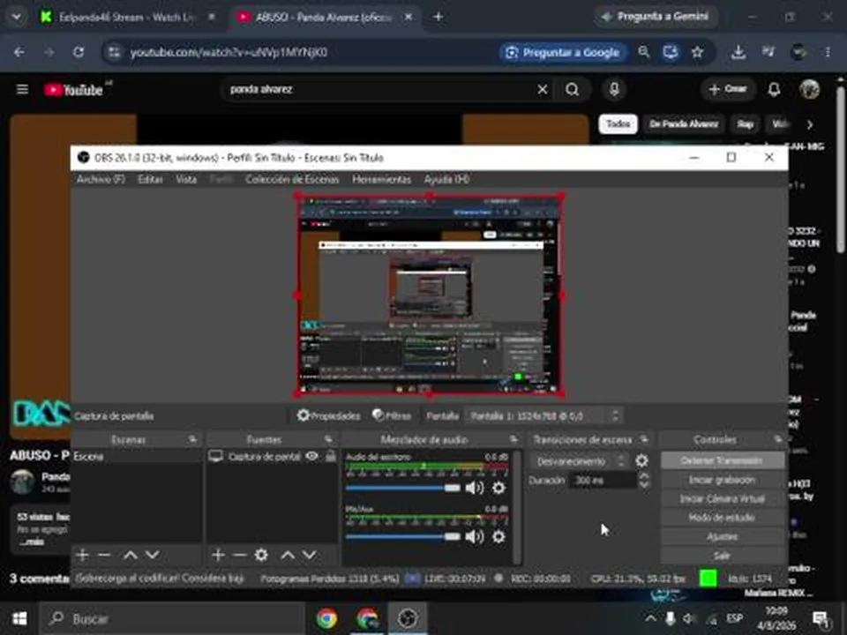The height and width of the screenshot is (635, 847).
Task: Click Detener Transmisión button
Action: point(723,460)
